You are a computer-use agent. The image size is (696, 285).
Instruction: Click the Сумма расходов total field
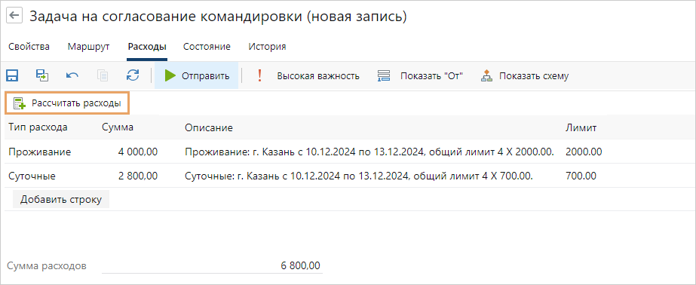click(x=211, y=266)
